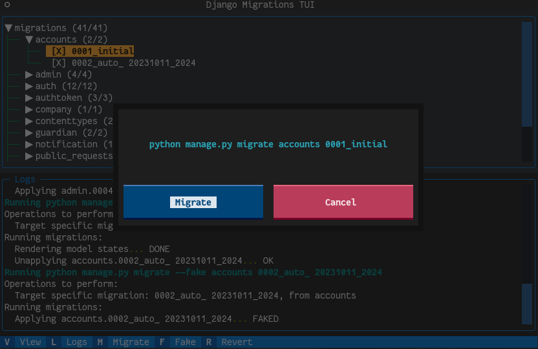Expand the admin (4/4) node

[x=29, y=74]
